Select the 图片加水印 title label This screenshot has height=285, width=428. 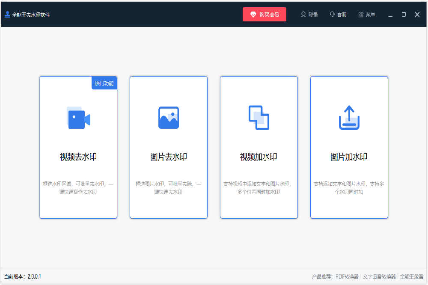(349, 157)
